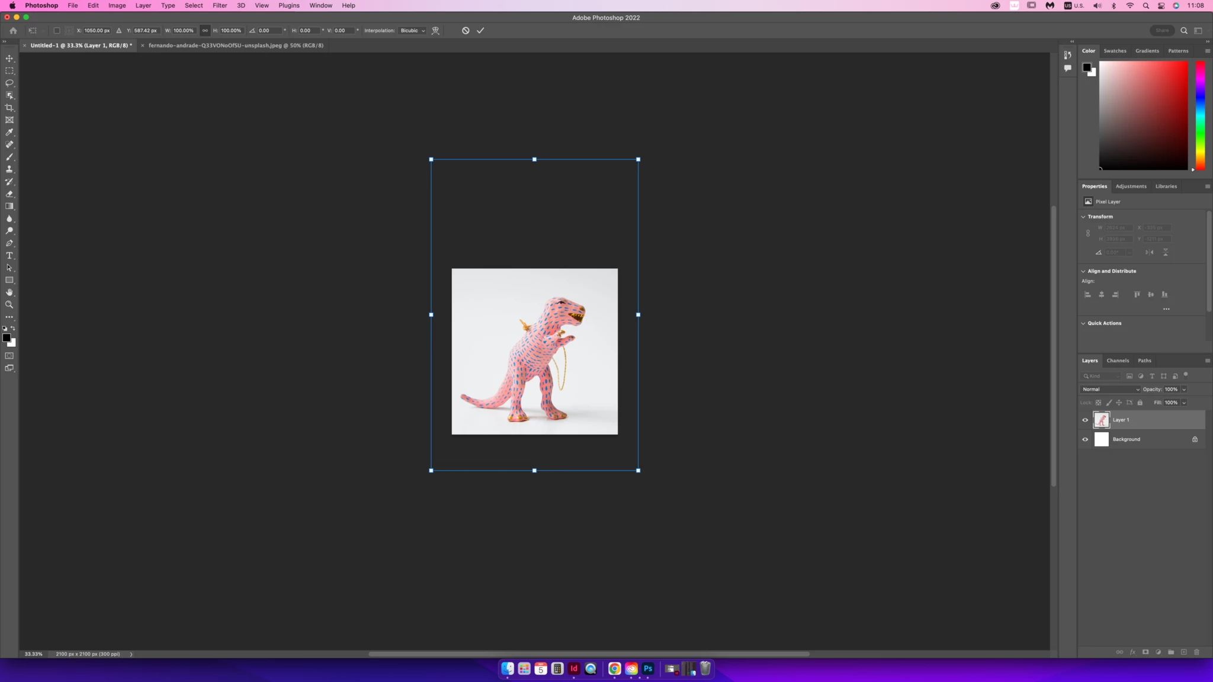Cancel transform using the no-entry icon
Viewport: 1213px width, 682px height.
[x=466, y=31]
